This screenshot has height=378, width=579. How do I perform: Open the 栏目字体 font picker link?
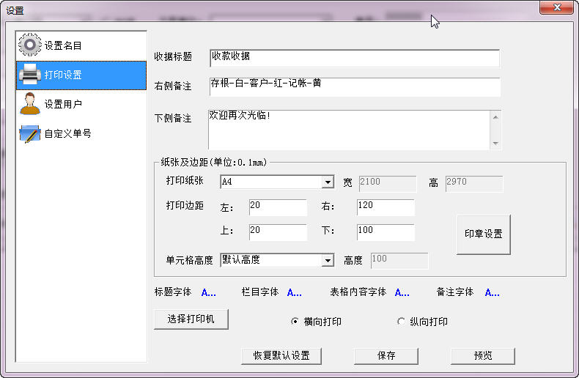[x=295, y=293]
